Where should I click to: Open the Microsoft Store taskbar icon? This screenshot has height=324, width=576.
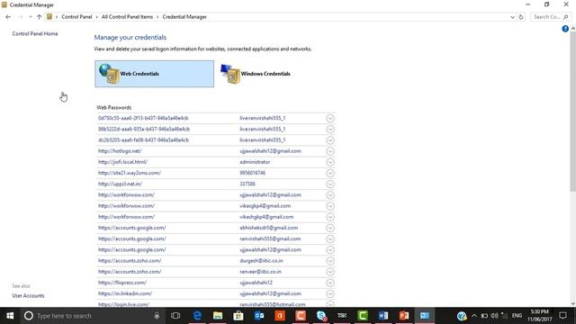tap(238, 316)
